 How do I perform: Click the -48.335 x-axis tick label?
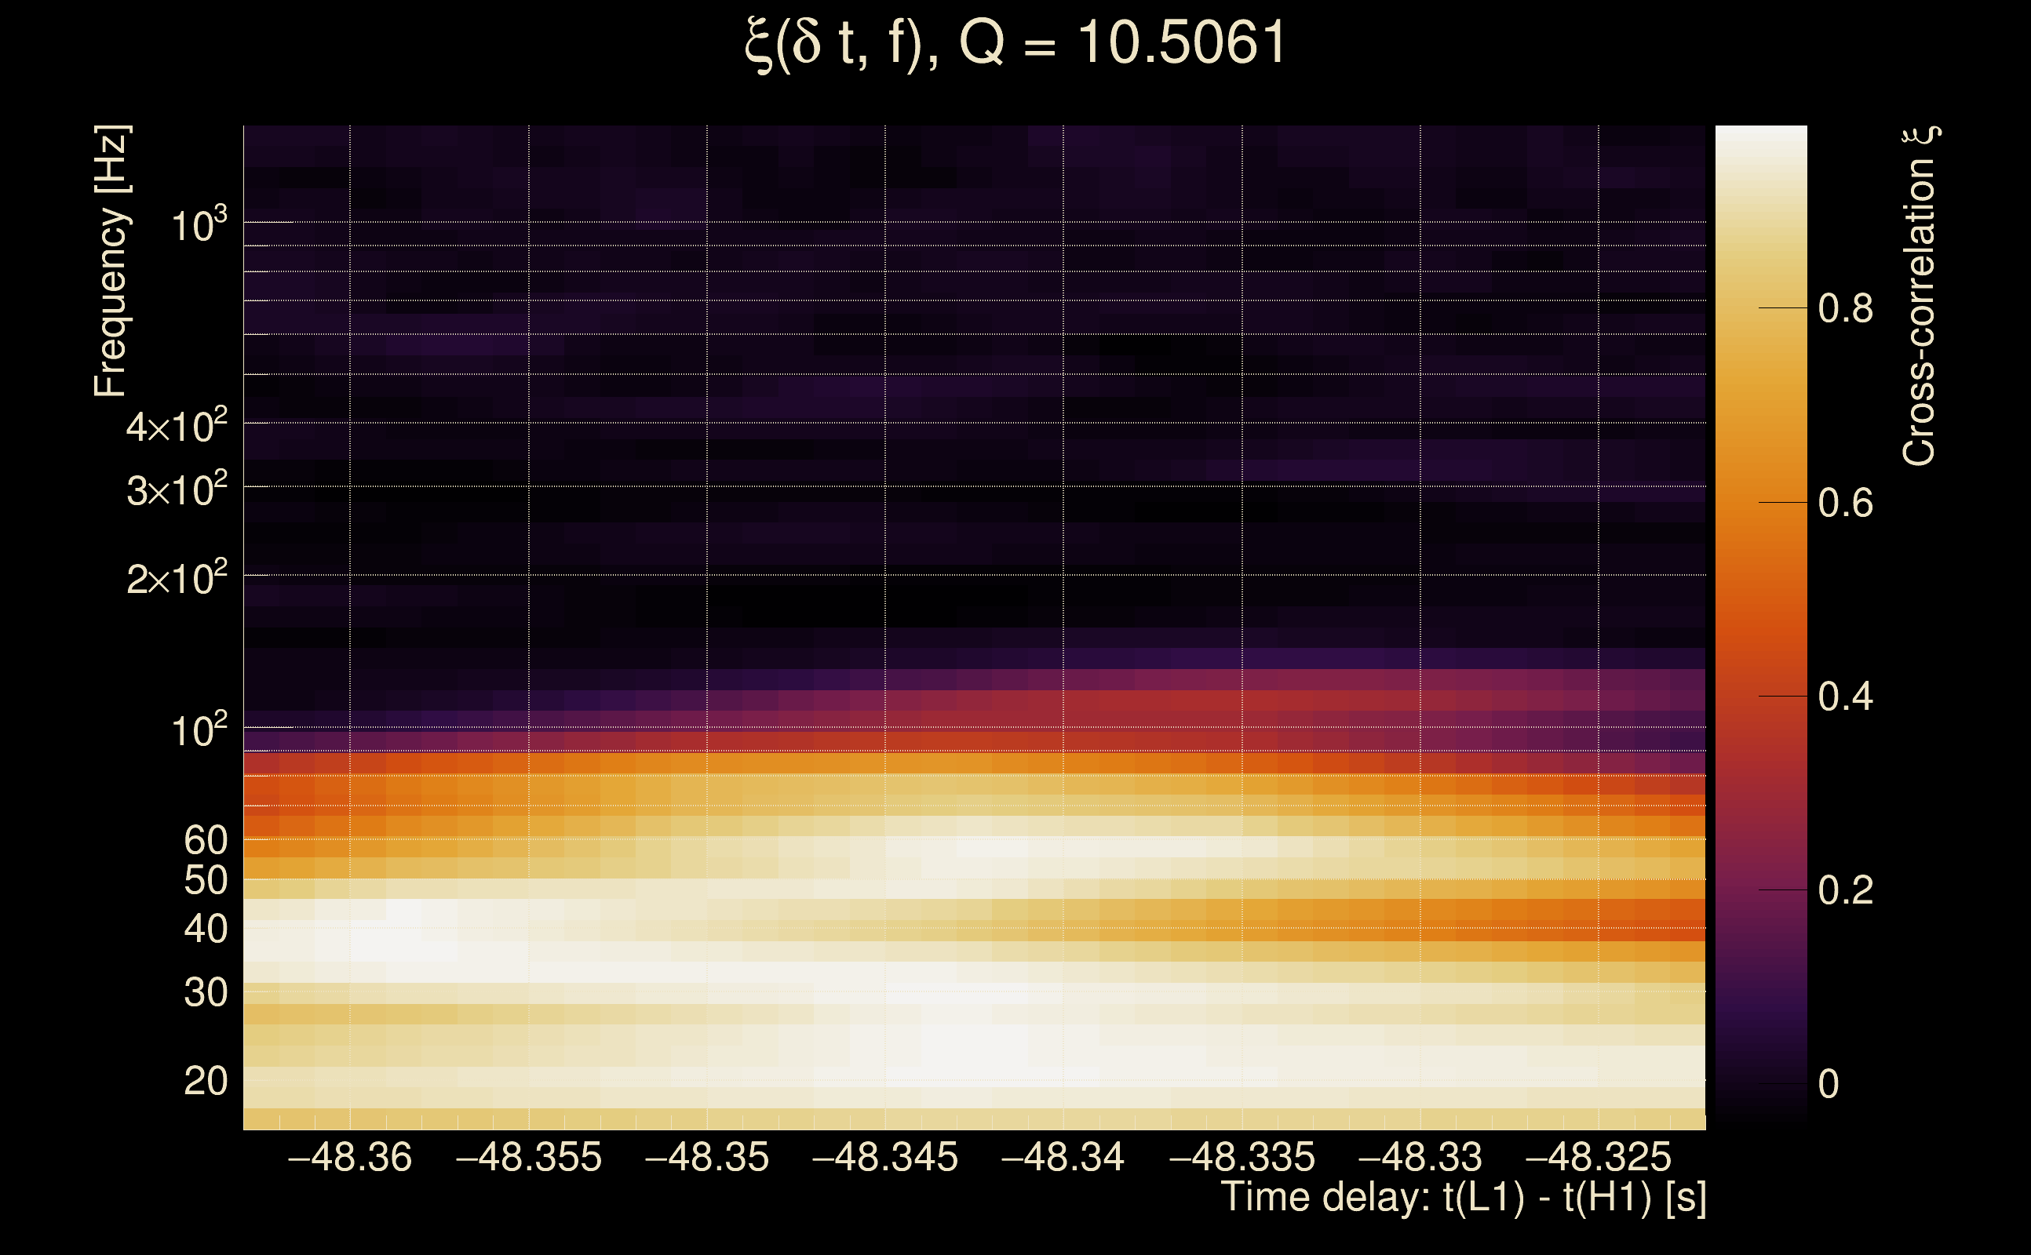coord(1242,1158)
